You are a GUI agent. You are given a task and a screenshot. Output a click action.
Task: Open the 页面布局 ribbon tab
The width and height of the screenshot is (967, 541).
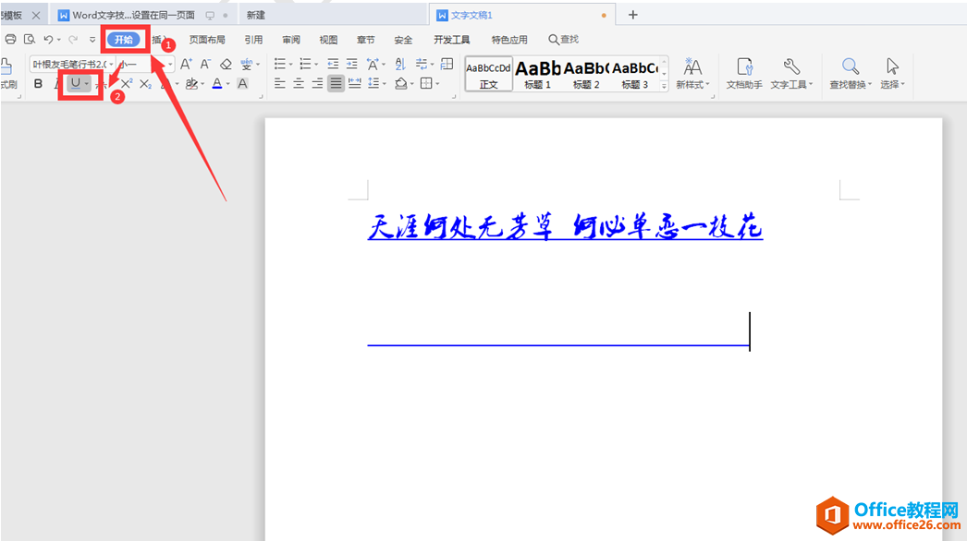click(207, 40)
